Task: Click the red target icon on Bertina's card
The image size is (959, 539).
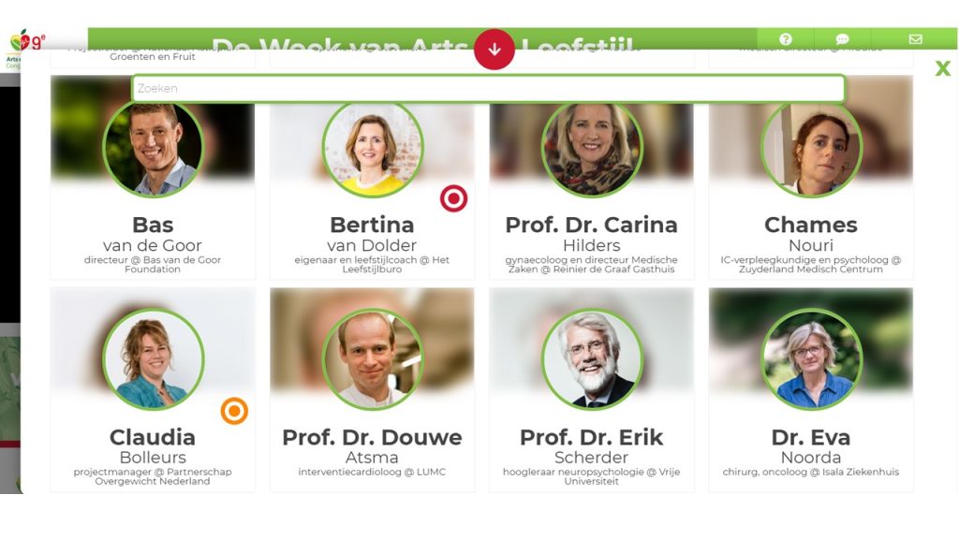Action: tap(454, 198)
